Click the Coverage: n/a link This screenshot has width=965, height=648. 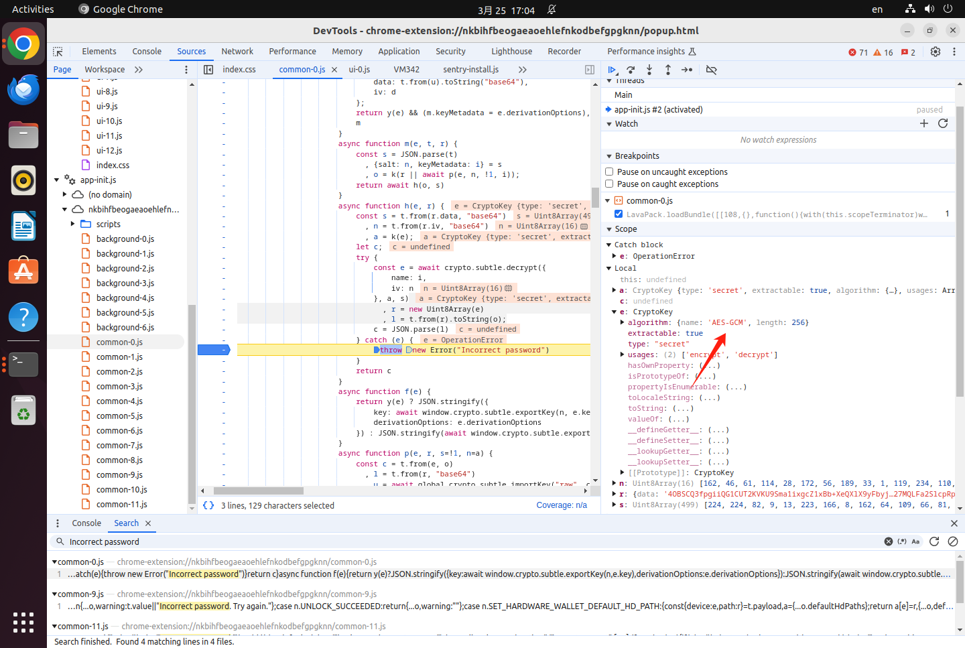562,505
